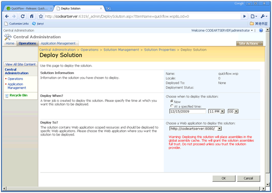Viewport: 272px width, 193px height.
Task: Open the Recycle Bin link
Action: coord(19,95)
